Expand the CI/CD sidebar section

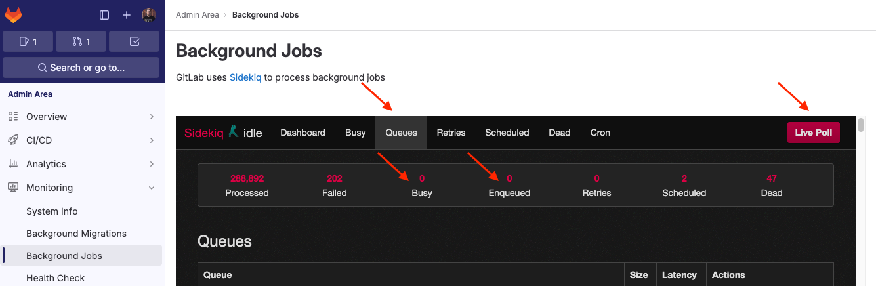tap(81, 140)
